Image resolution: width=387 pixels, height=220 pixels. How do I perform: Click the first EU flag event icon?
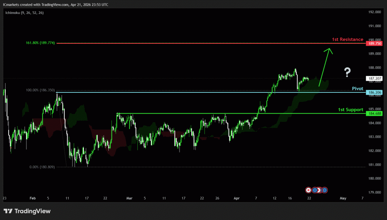click(x=314, y=190)
